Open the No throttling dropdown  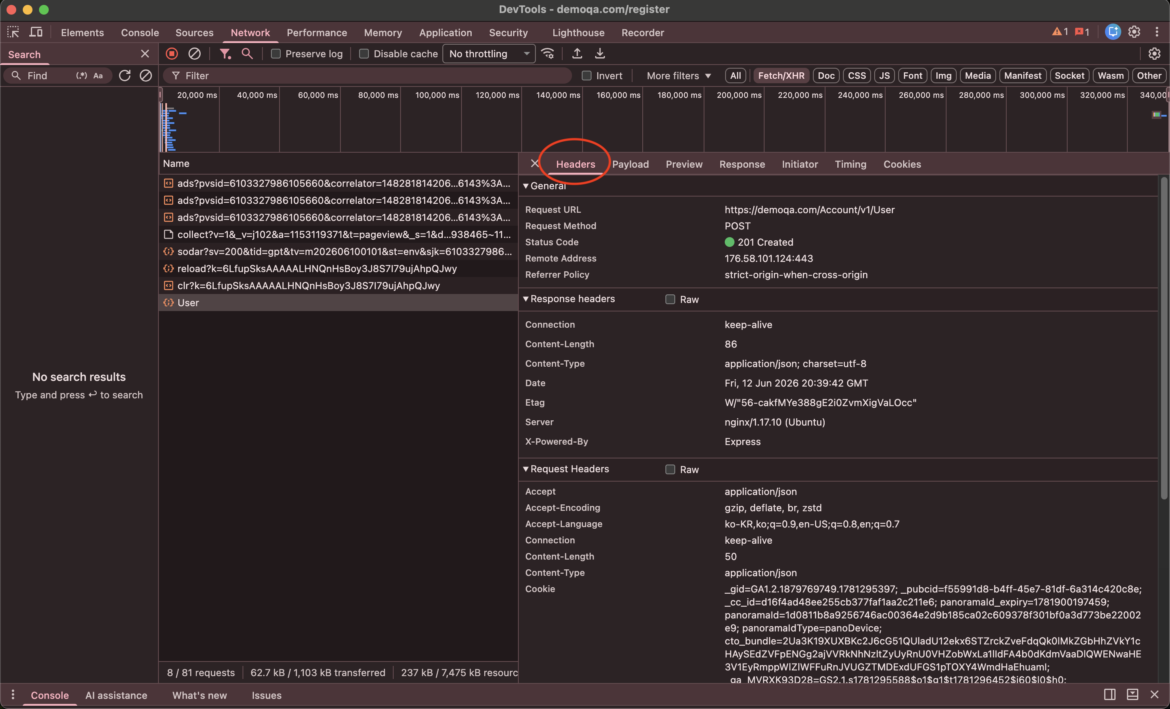(489, 54)
